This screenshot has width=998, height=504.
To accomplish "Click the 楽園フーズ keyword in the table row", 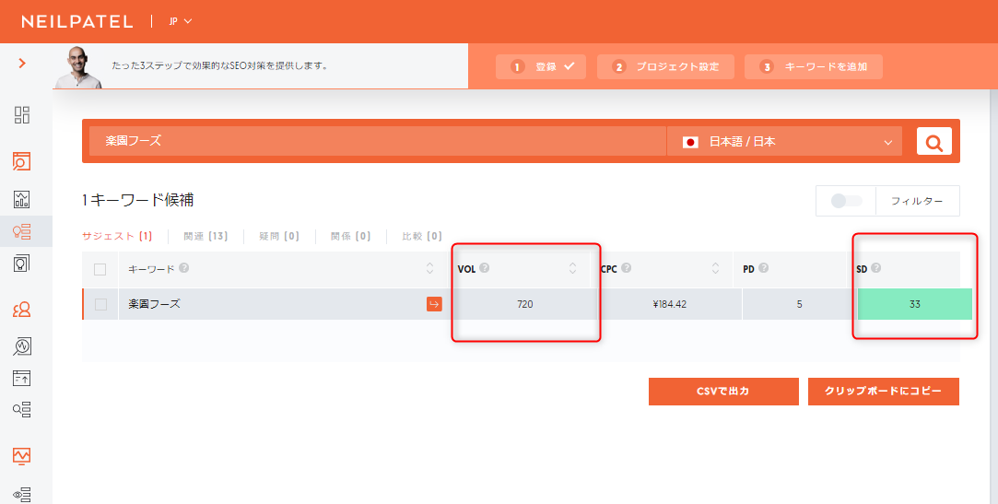I will pos(154,304).
